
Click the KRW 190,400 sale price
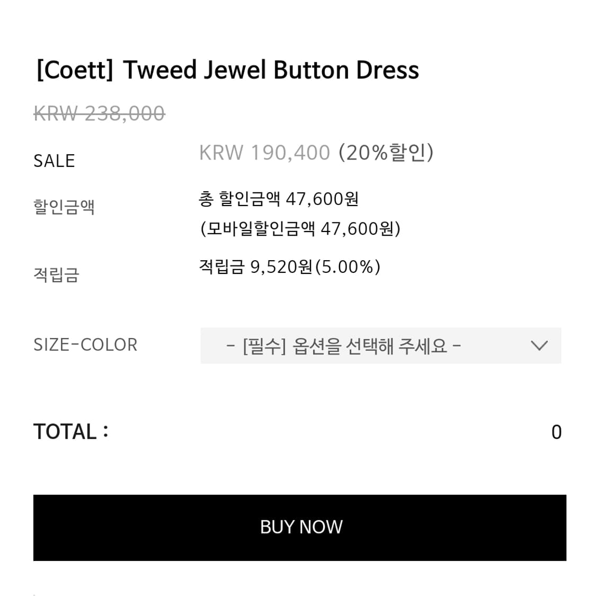264,153
